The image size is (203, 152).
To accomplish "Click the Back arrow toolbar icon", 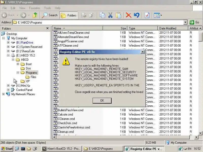I will (4, 15).
